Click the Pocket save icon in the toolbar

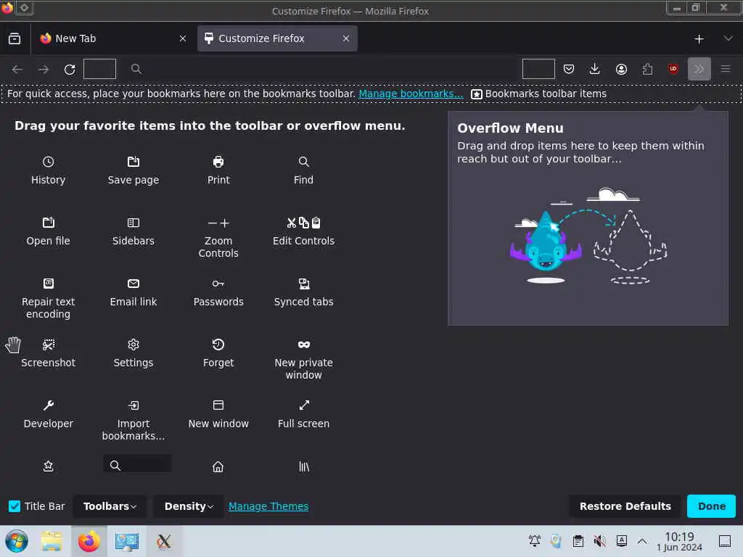point(569,69)
